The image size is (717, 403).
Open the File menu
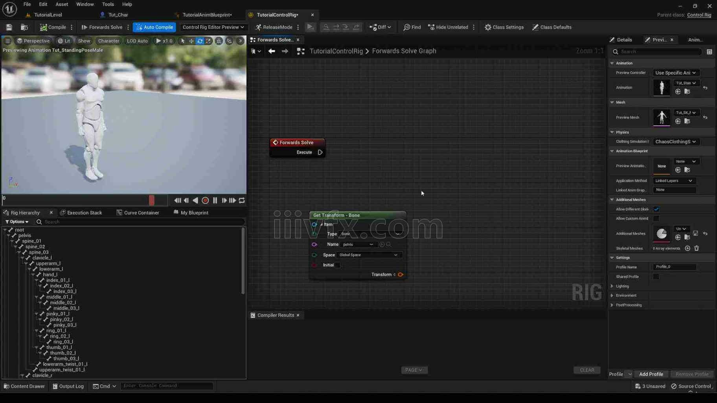click(27, 4)
